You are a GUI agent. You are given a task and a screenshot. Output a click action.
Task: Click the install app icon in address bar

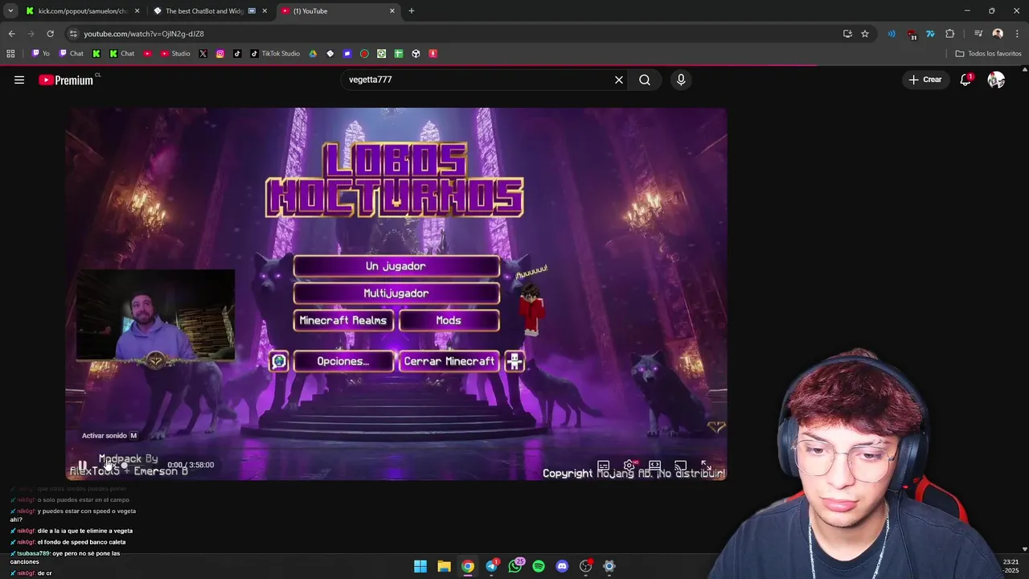click(847, 34)
